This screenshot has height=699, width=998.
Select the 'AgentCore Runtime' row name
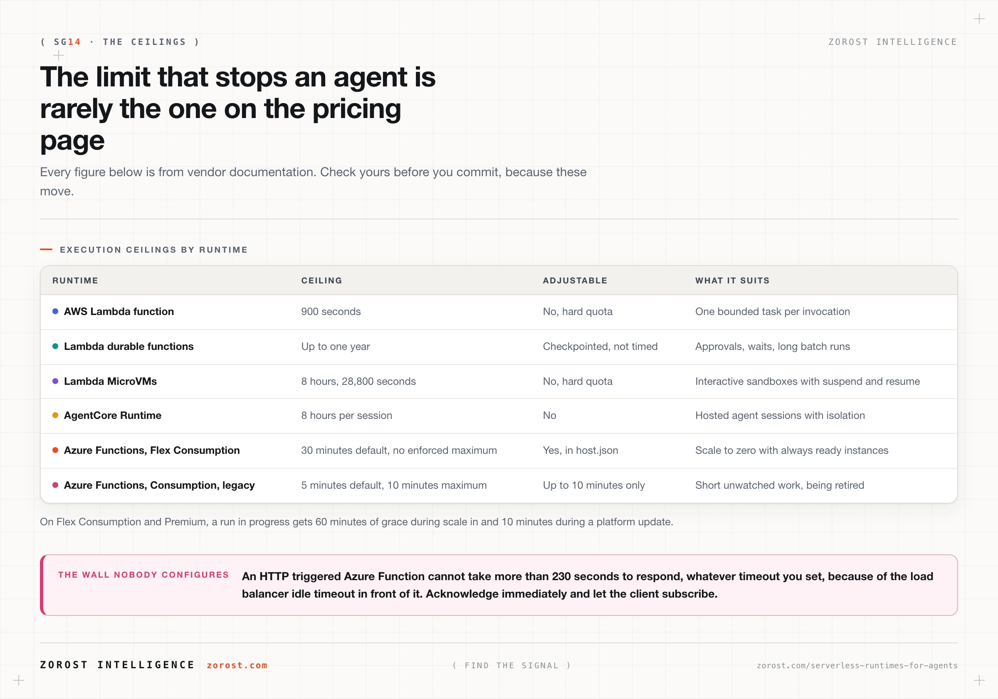[x=113, y=415]
